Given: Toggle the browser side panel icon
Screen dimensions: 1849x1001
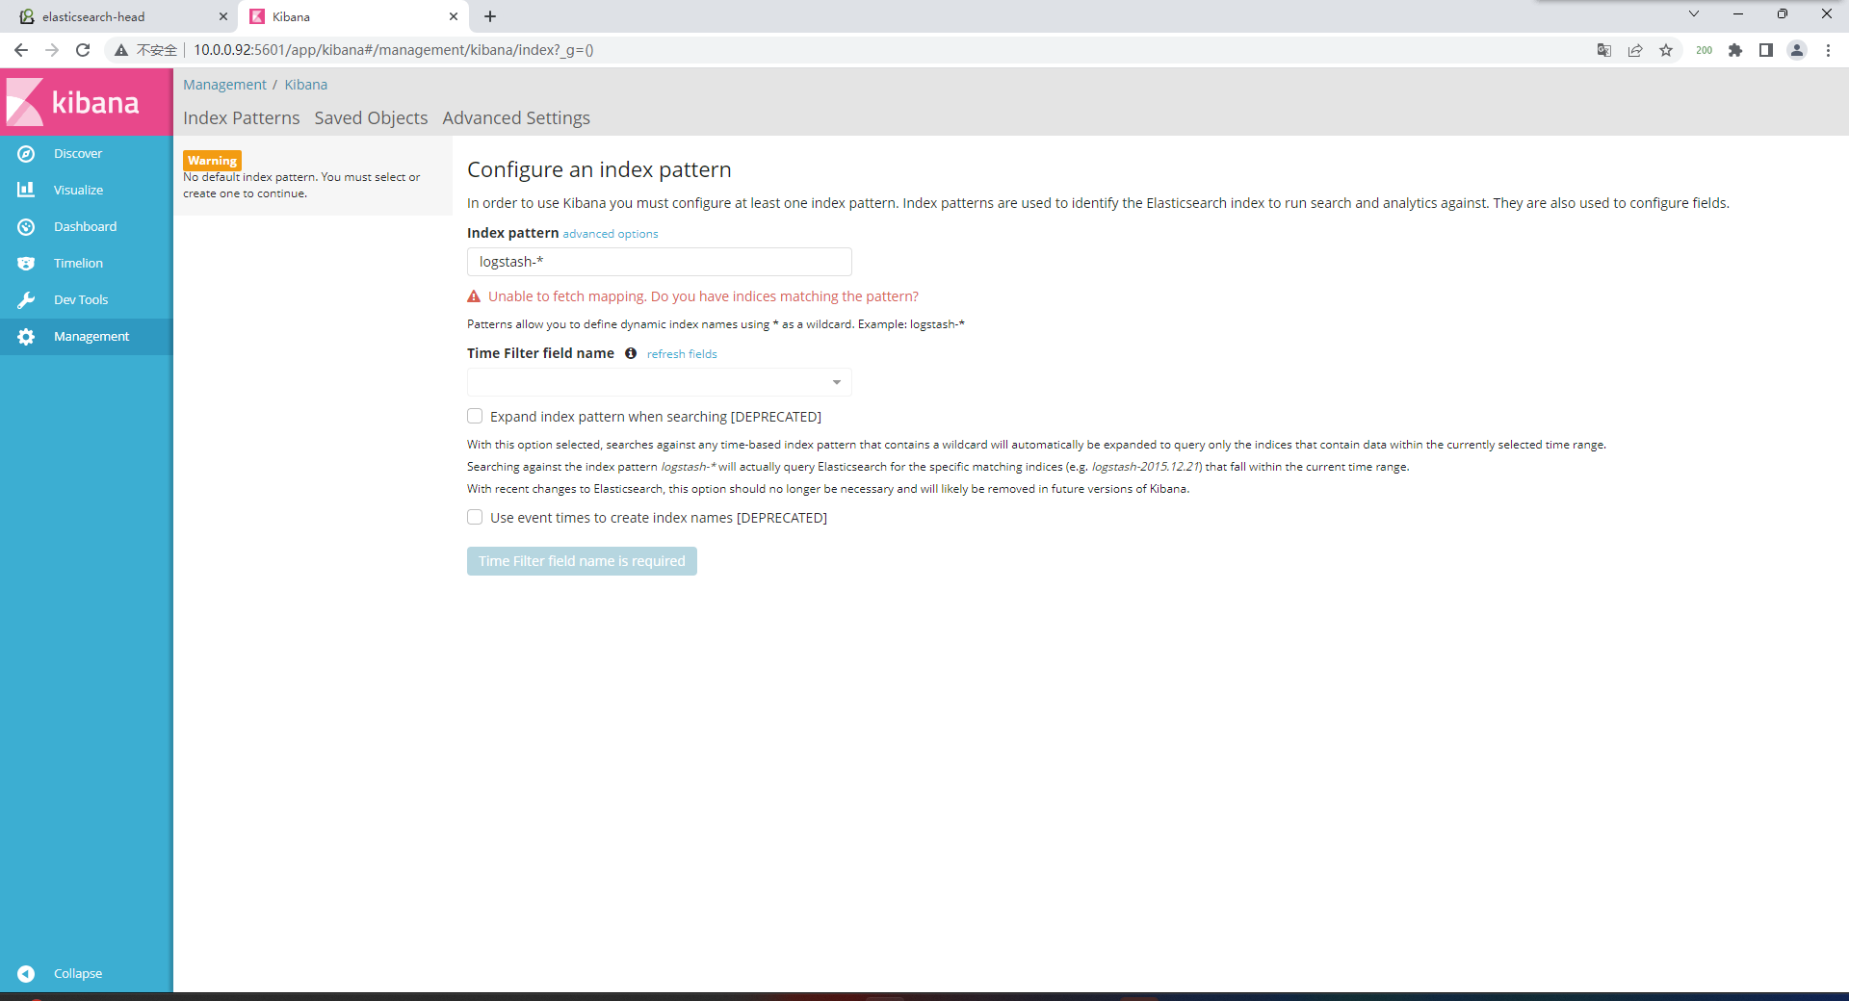Looking at the screenshot, I should coord(1766,50).
